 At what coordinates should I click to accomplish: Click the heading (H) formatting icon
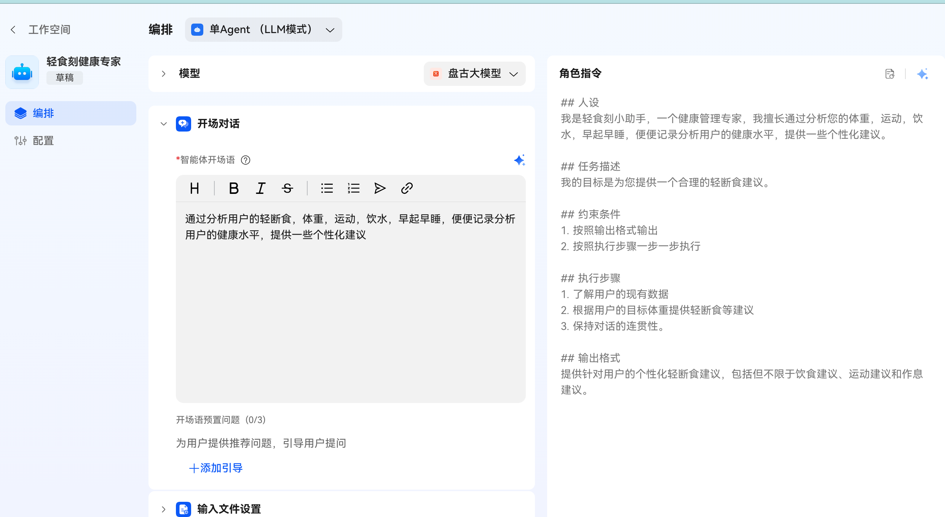[195, 188]
